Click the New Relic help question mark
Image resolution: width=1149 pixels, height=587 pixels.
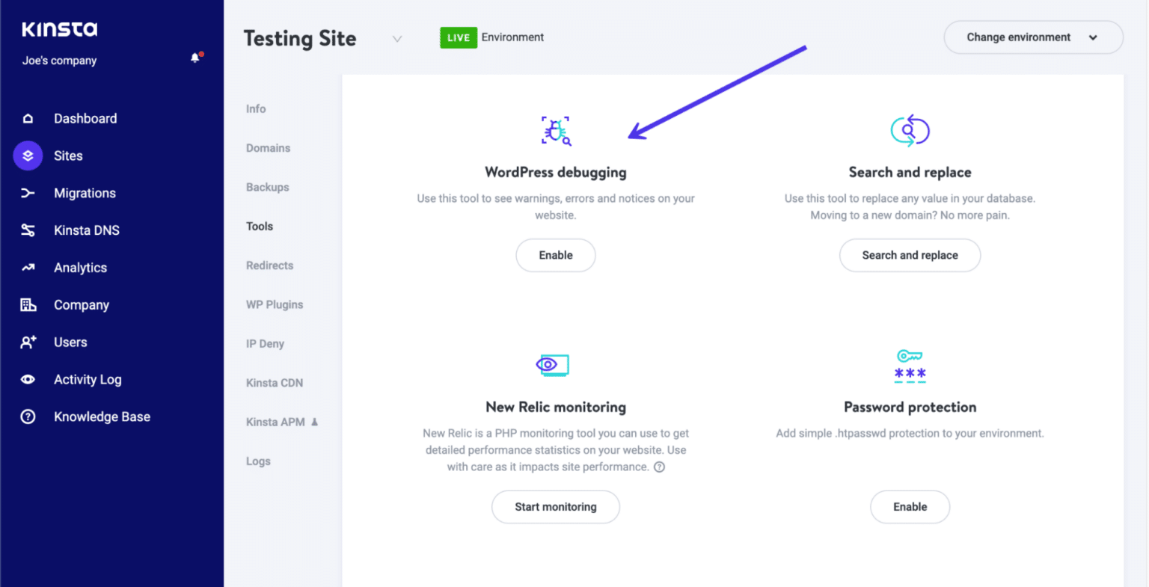pyautogui.click(x=659, y=467)
